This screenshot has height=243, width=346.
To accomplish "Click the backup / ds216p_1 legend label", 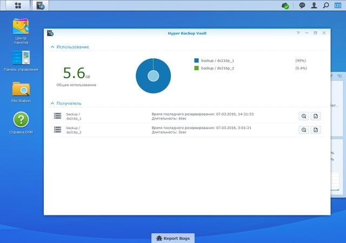I will coord(217,60).
